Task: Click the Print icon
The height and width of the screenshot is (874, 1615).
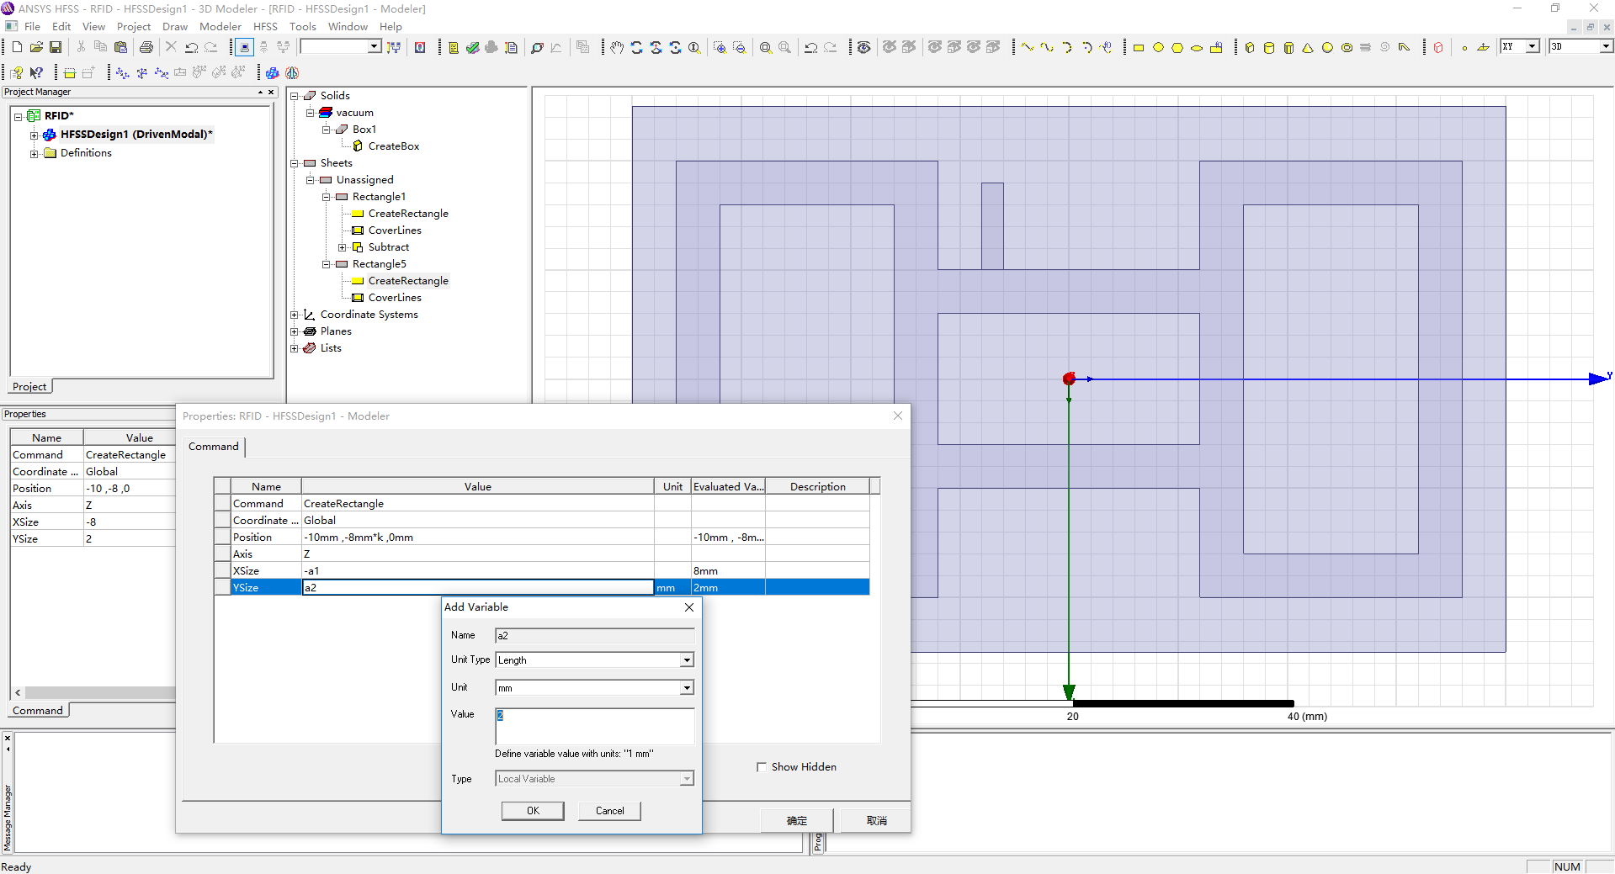Action: [146, 47]
